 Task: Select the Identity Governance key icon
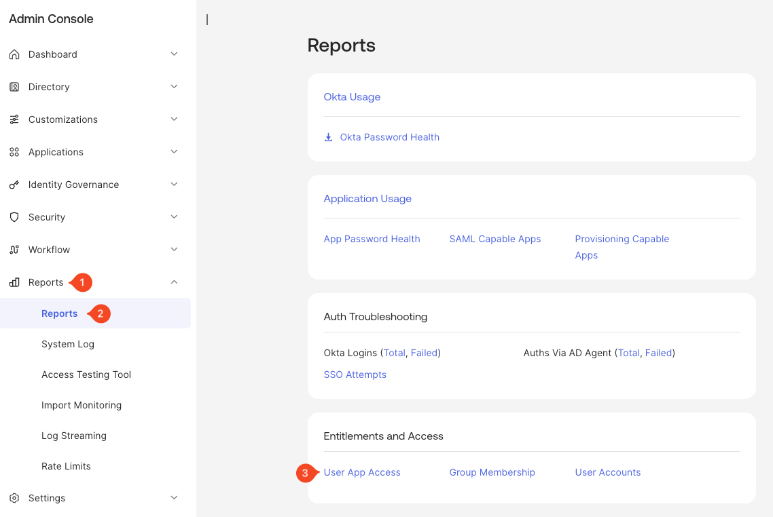[14, 184]
